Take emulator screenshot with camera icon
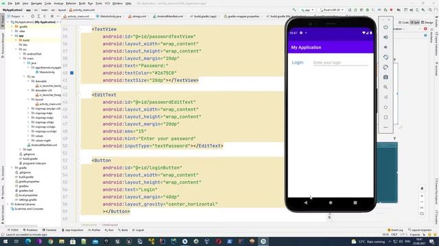439x246 pixels. (x=385, y=77)
